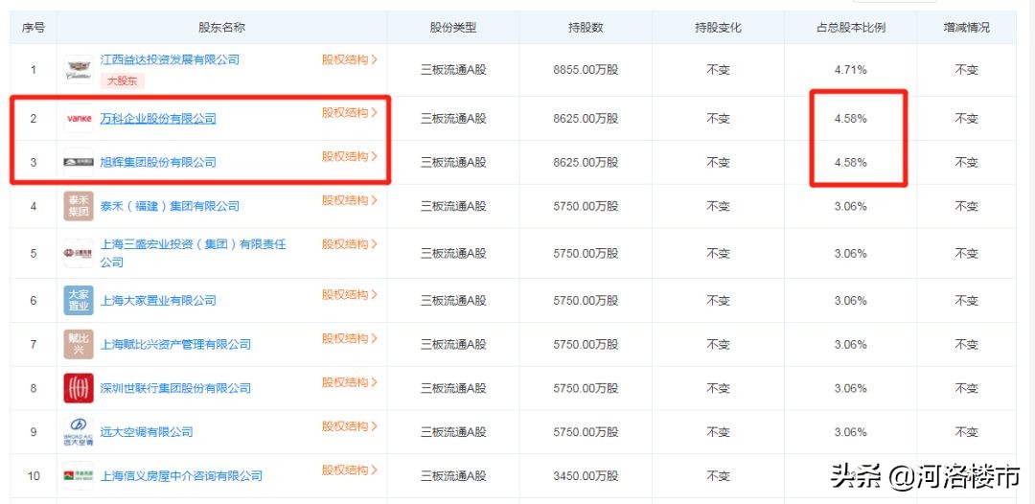The image size is (1035, 504).
Task: Open 万科企业股份有限公司 link
Action: tap(158, 119)
